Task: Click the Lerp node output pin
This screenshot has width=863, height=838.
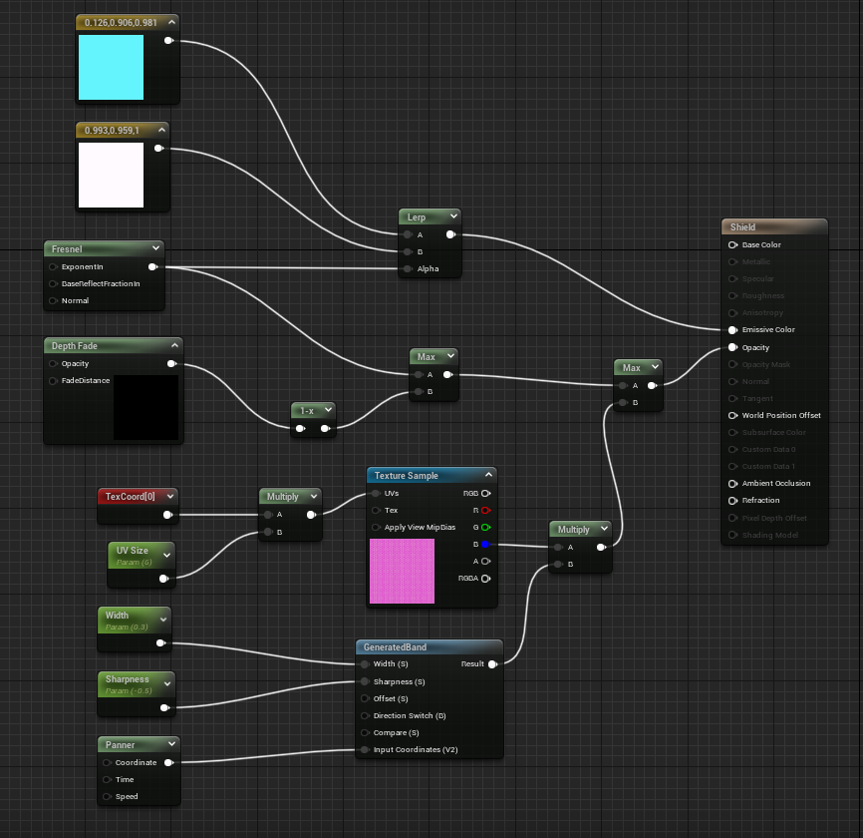Action: [x=450, y=235]
